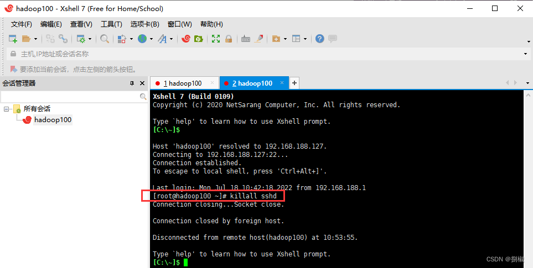Open the 工具(T) menu
This screenshot has width=533, height=268.
pos(111,24)
